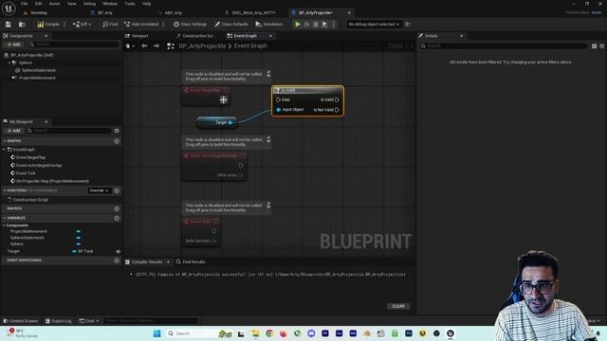This screenshot has width=607, height=341.
Task: Click the Is Valid node Exec input pin
Action: point(278,99)
